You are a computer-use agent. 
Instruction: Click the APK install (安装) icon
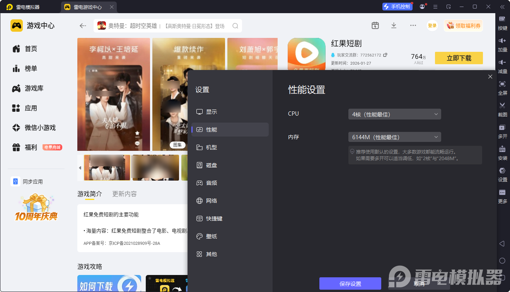(502, 149)
